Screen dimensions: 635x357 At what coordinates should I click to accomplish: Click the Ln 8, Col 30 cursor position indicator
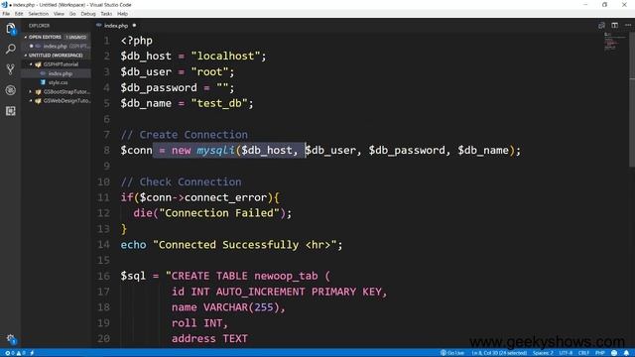(499, 353)
